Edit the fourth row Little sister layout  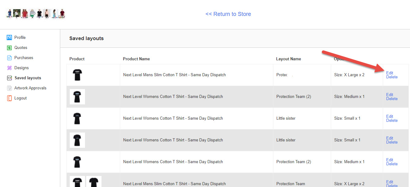pos(390,138)
